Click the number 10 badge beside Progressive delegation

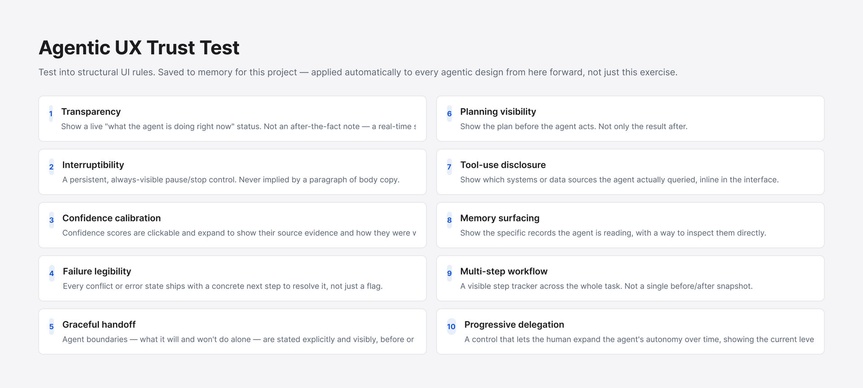coord(451,327)
